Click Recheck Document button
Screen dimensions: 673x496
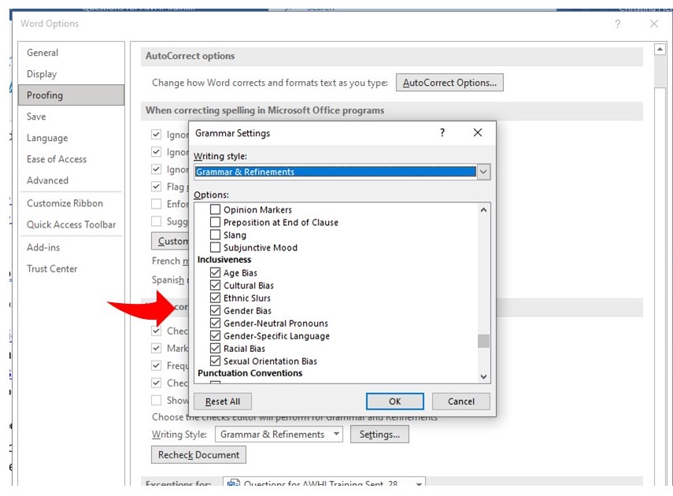198,455
